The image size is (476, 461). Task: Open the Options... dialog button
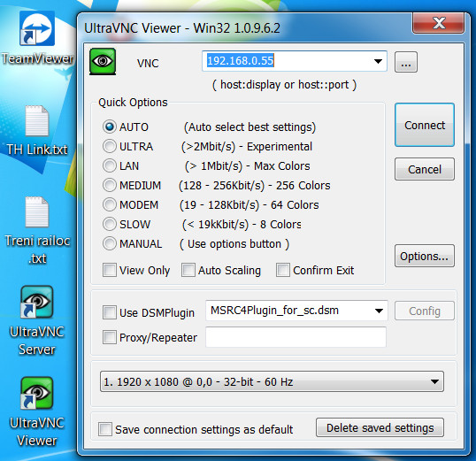click(x=425, y=256)
